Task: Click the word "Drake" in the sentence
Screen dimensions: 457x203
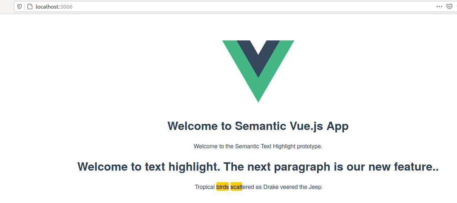Action: (271, 187)
